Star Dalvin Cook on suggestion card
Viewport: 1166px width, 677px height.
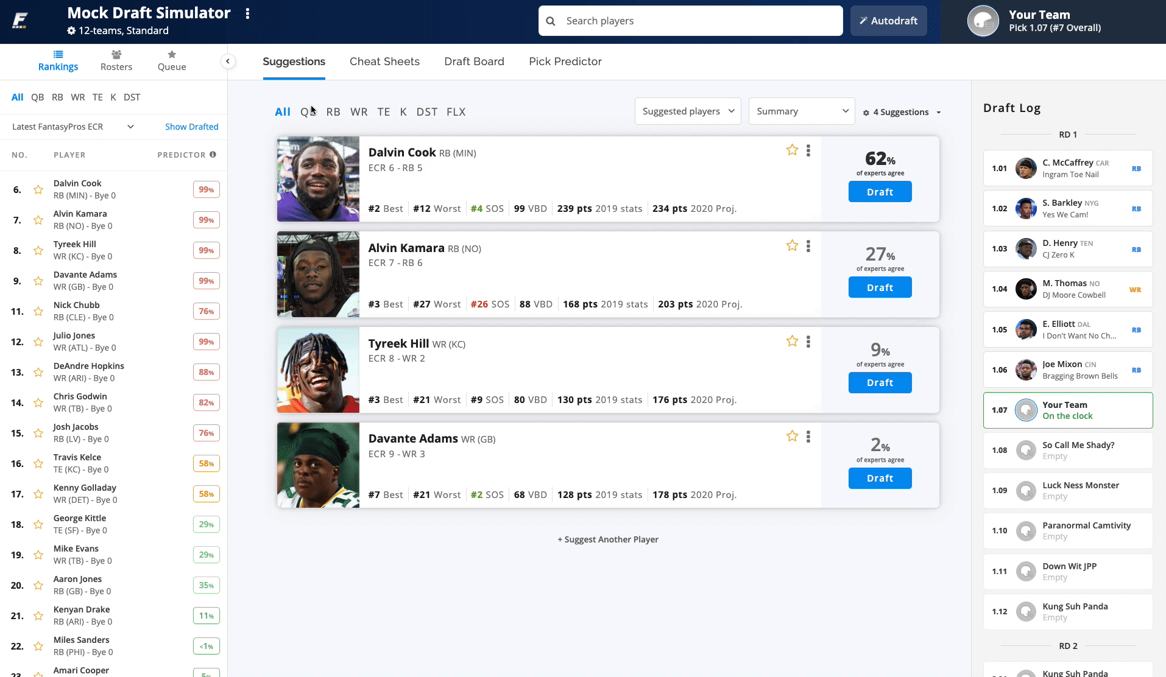coord(792,150)
